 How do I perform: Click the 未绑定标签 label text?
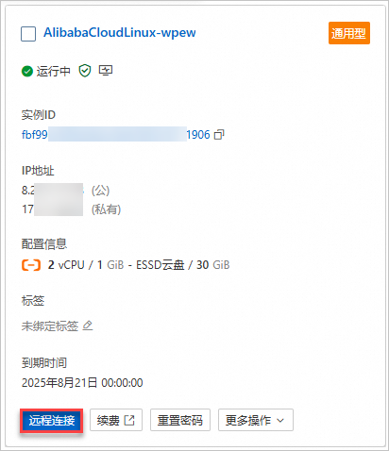(x=50, y=326)
